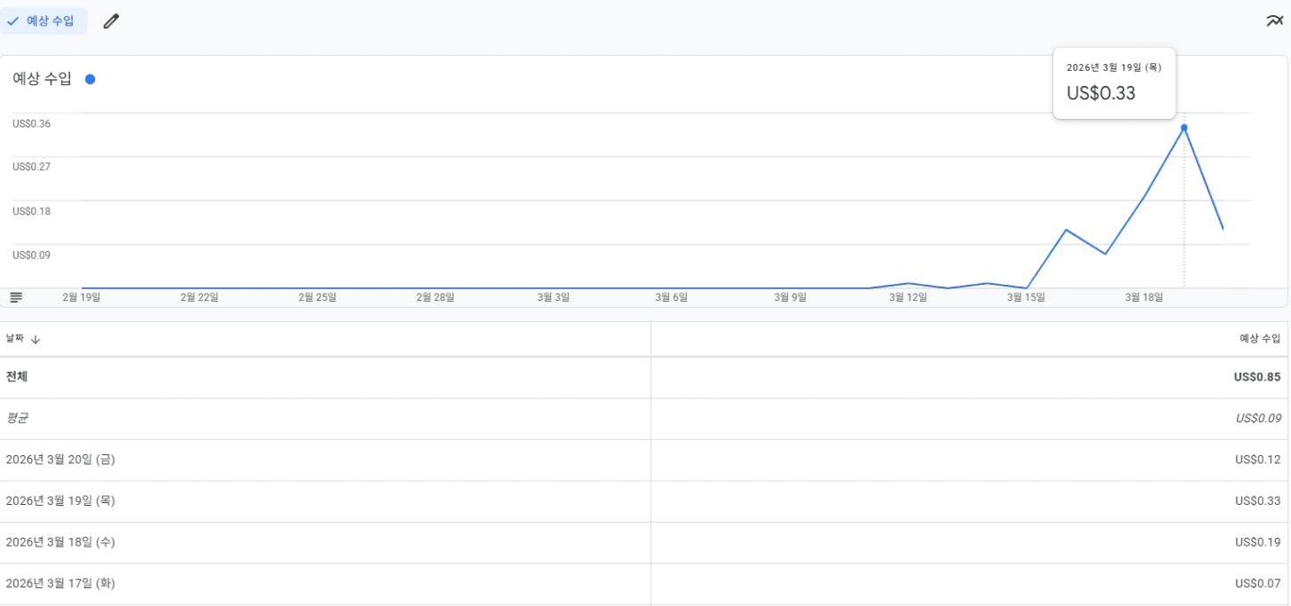Toggle the 예상 수입 metric chip
The height and width of the screenshot is (606, 1291).
pos(43,21)
